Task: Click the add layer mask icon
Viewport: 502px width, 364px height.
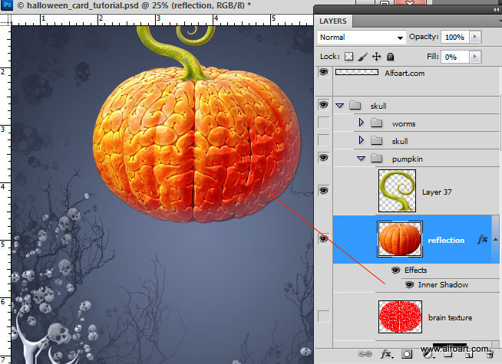Action: click(407, 354)
